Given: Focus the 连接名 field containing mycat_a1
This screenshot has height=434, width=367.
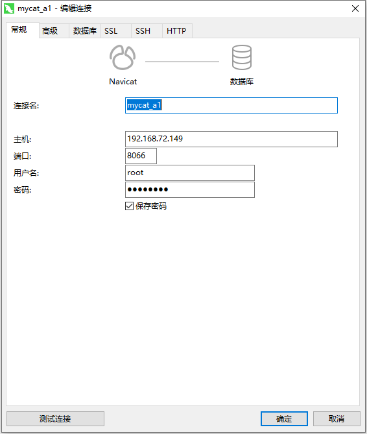Looking at the screenshot, I should point(231,106).
